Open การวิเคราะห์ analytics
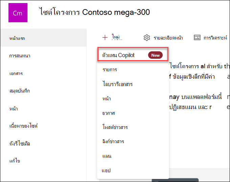 coord(210,38)
